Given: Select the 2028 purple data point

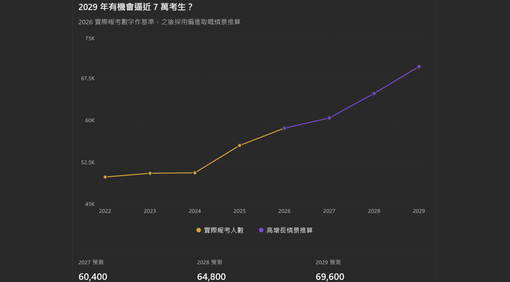Looking at the screenshot, I should tap(374, 93).
